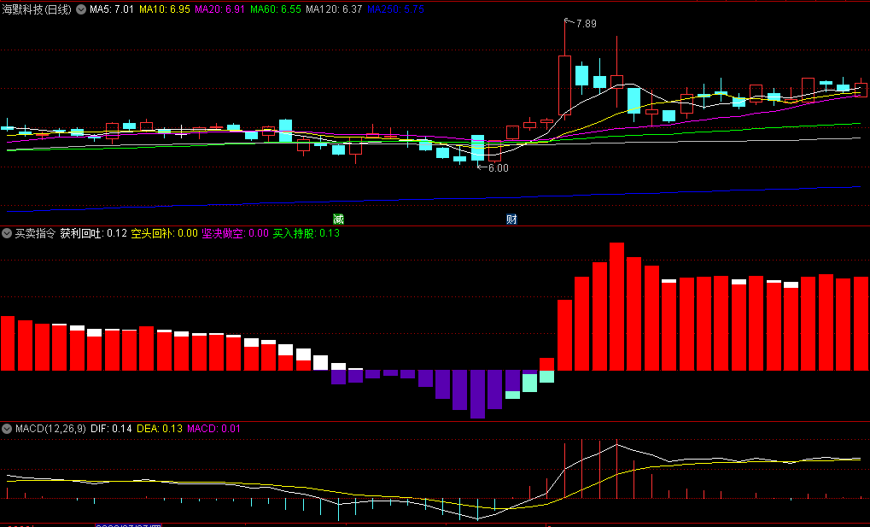Click the green 减 event marker
The height and width of the screenshot is (527, 870).
pyautogui.click(x=338, y=219)
